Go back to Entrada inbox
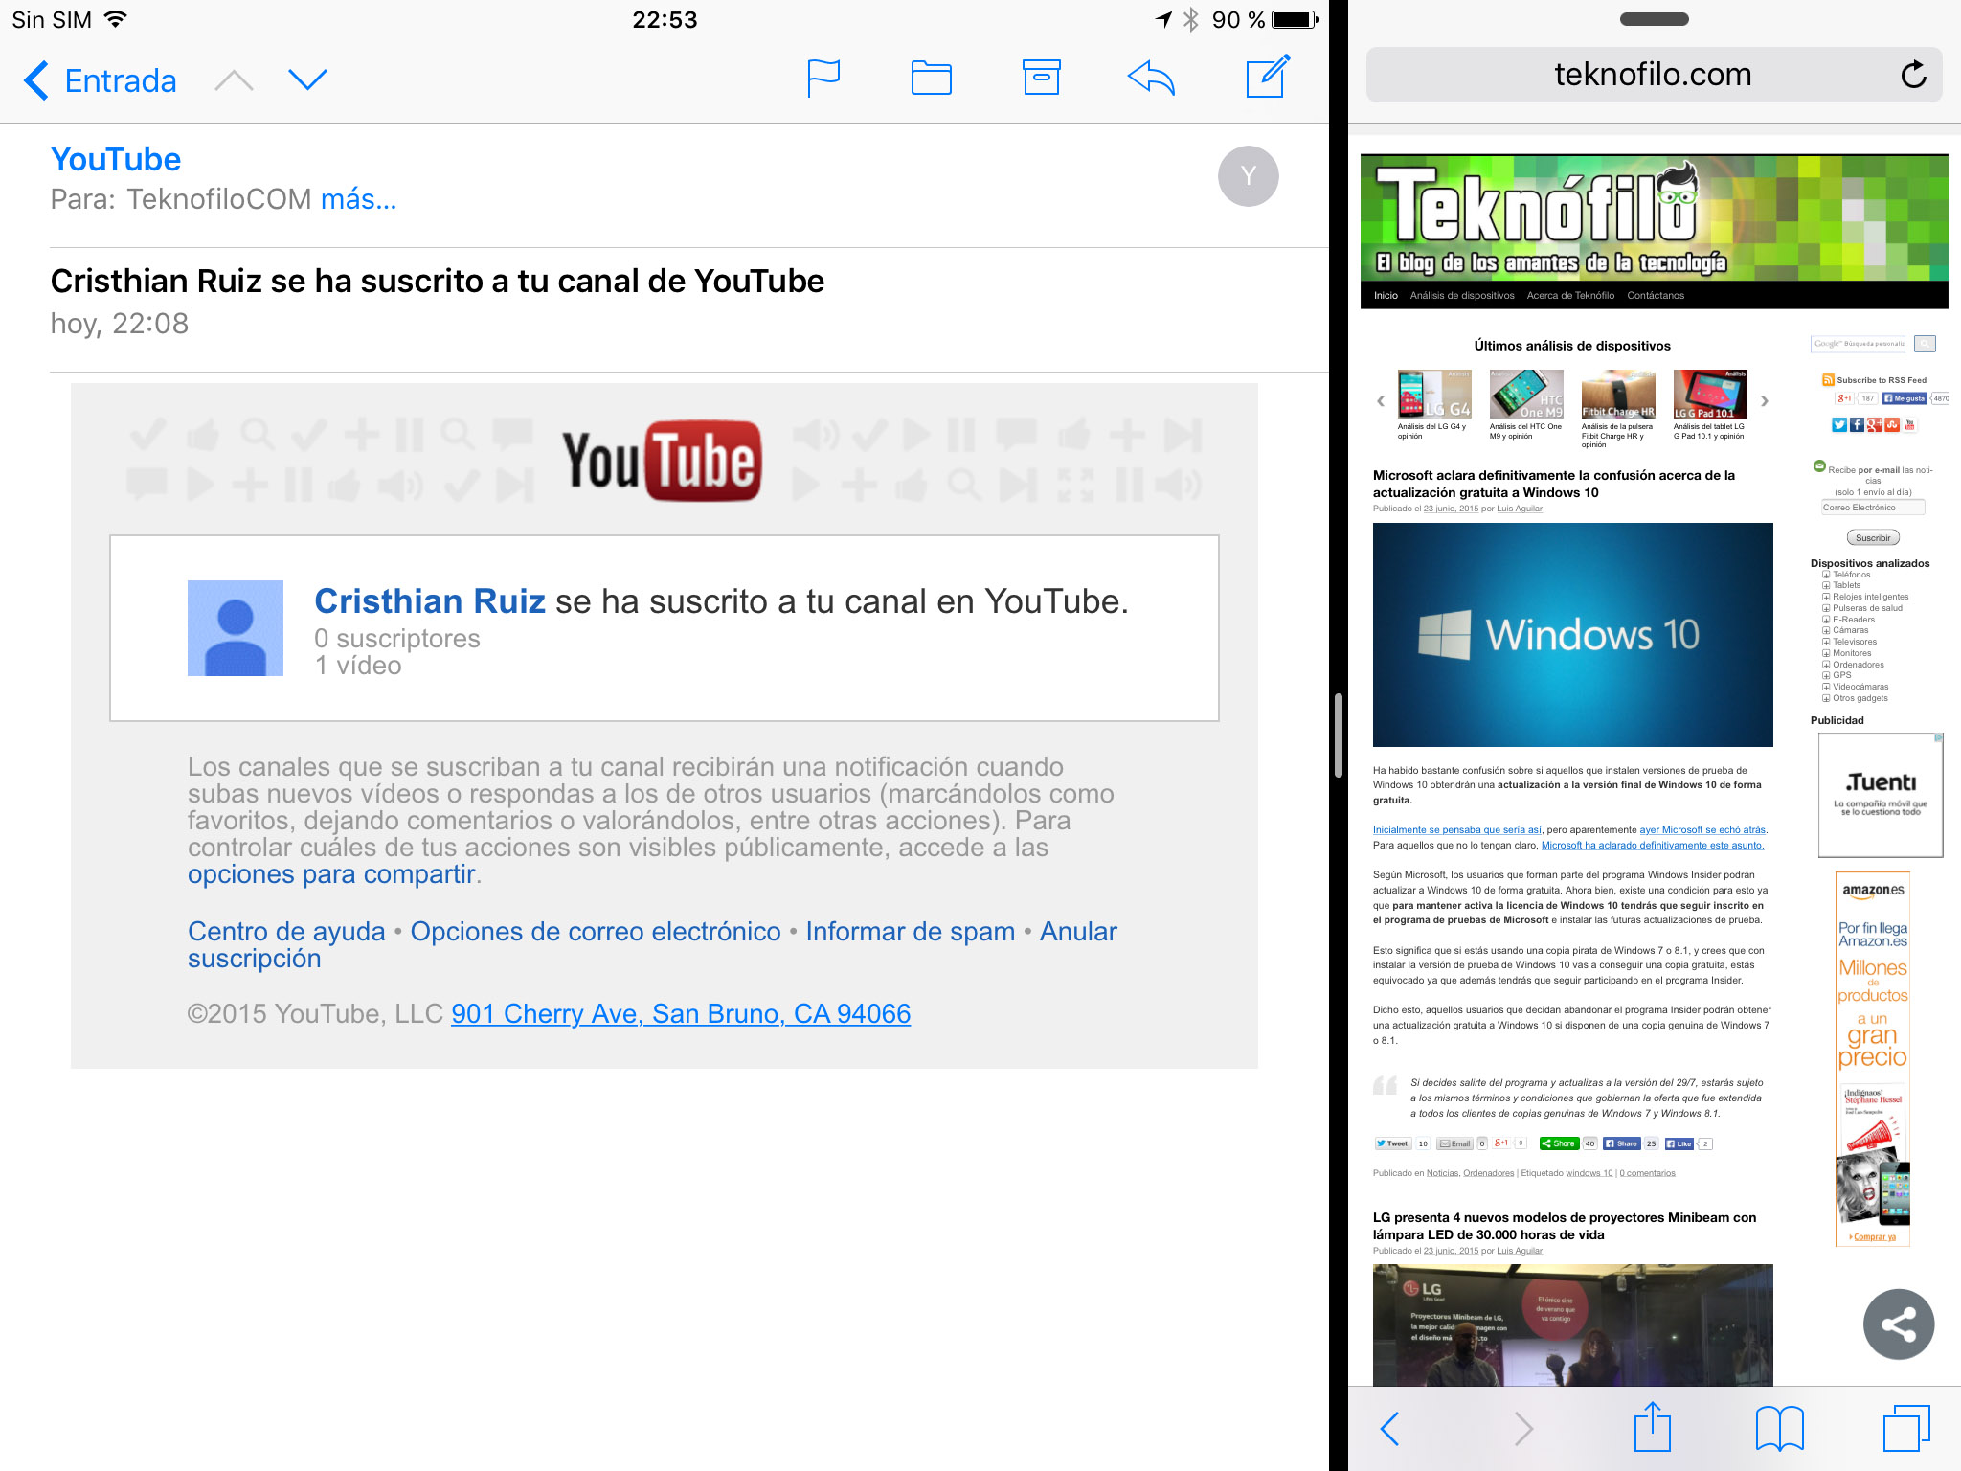Image resolution: width=1961 pixels, height=1471 pixels. (x=101, y=80)
